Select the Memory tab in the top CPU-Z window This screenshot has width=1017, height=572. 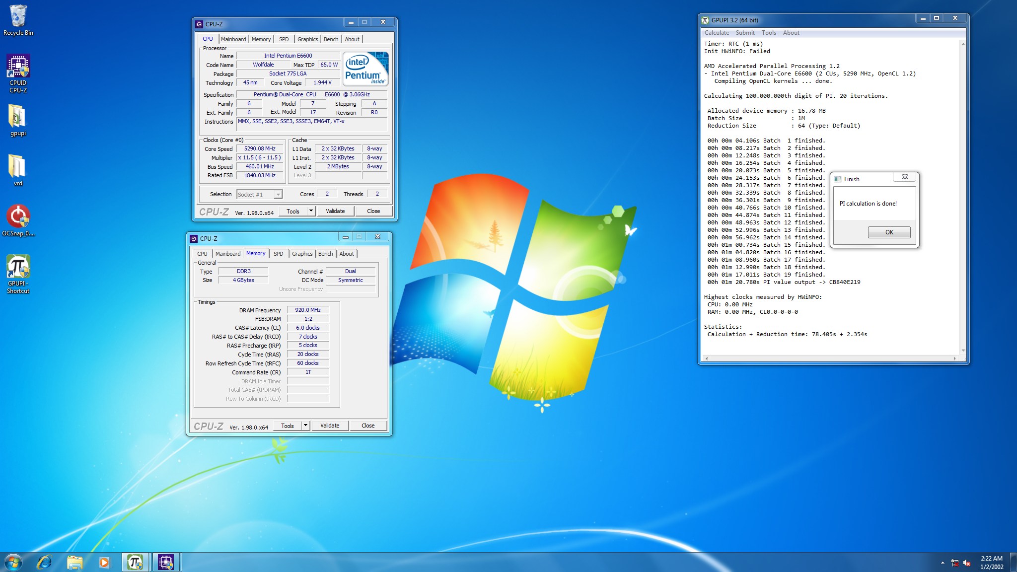tap(261, 39)
